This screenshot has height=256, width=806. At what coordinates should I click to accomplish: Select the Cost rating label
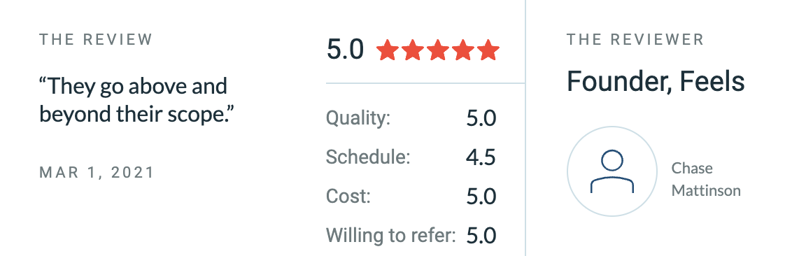[348, 197]
